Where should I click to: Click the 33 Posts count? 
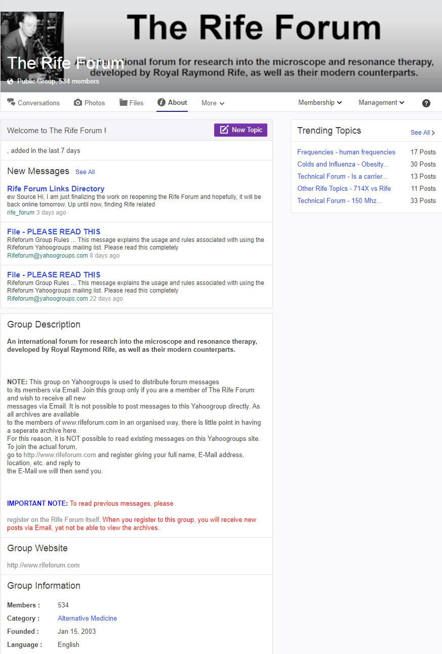point(423,200)
